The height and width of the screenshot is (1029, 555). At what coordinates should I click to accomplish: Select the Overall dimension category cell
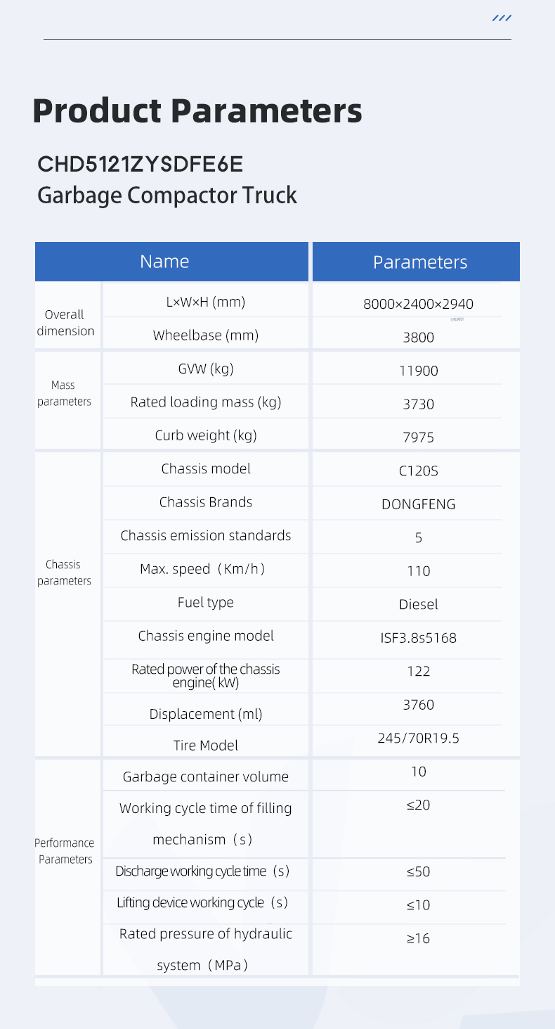[65, 323]
